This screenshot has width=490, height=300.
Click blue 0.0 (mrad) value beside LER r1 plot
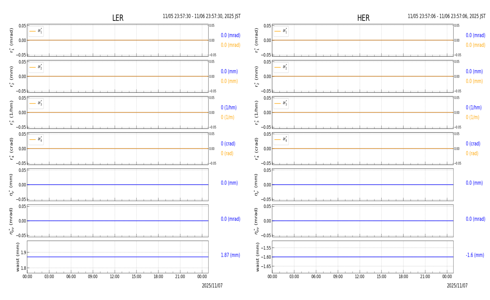230,35
